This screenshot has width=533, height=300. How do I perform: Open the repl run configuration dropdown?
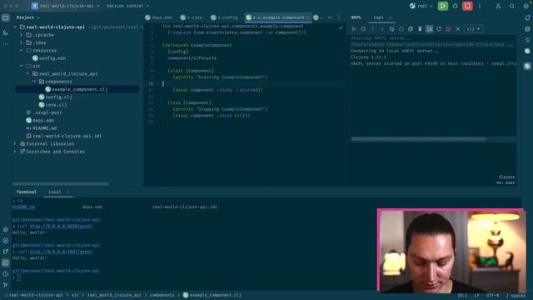coord(421,6)
